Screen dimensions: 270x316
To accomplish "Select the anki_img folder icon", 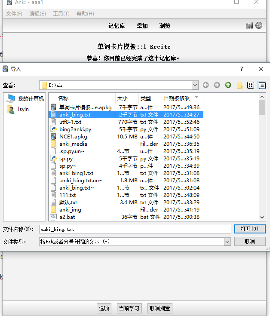I will [x=53, y=210].
